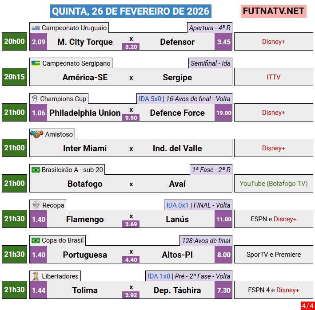Select the 2.09 odds for M. City Torque
Viewport: 315px width, 310px height.
pos(39,42)
